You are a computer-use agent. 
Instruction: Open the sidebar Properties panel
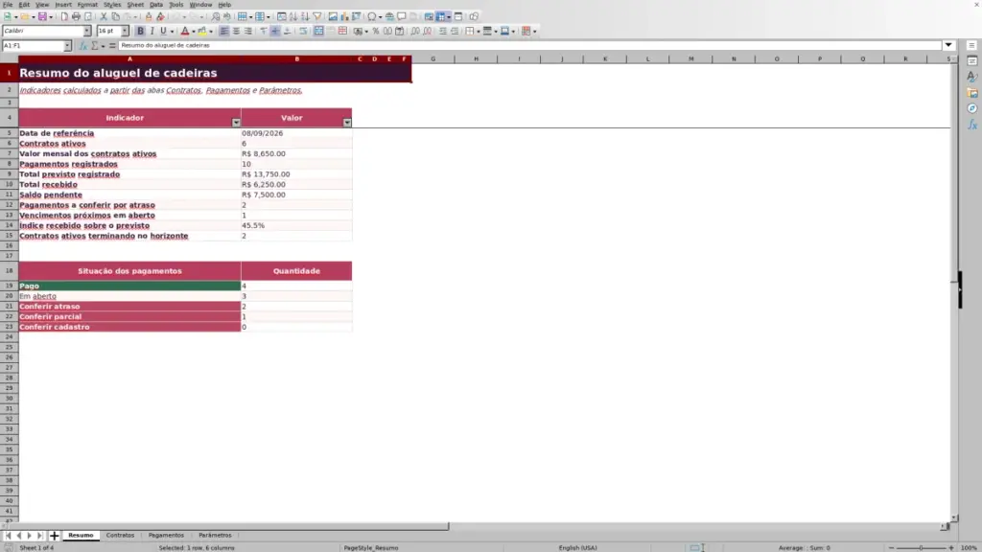click(972, 60)
